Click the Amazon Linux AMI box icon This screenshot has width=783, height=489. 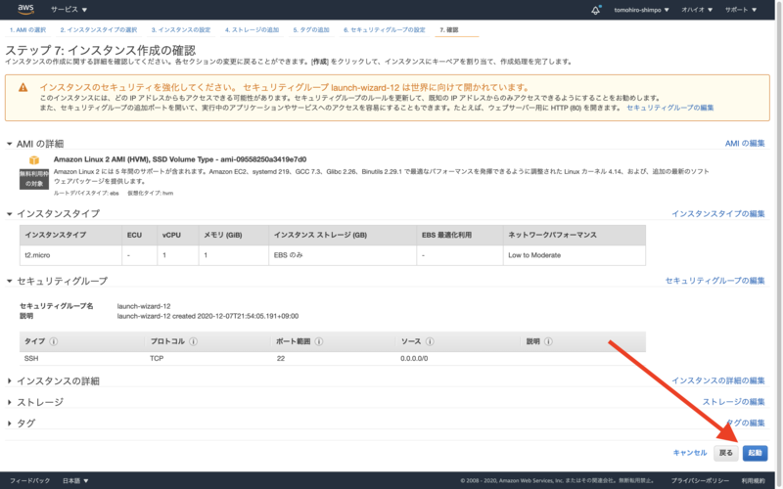point(34,160)
